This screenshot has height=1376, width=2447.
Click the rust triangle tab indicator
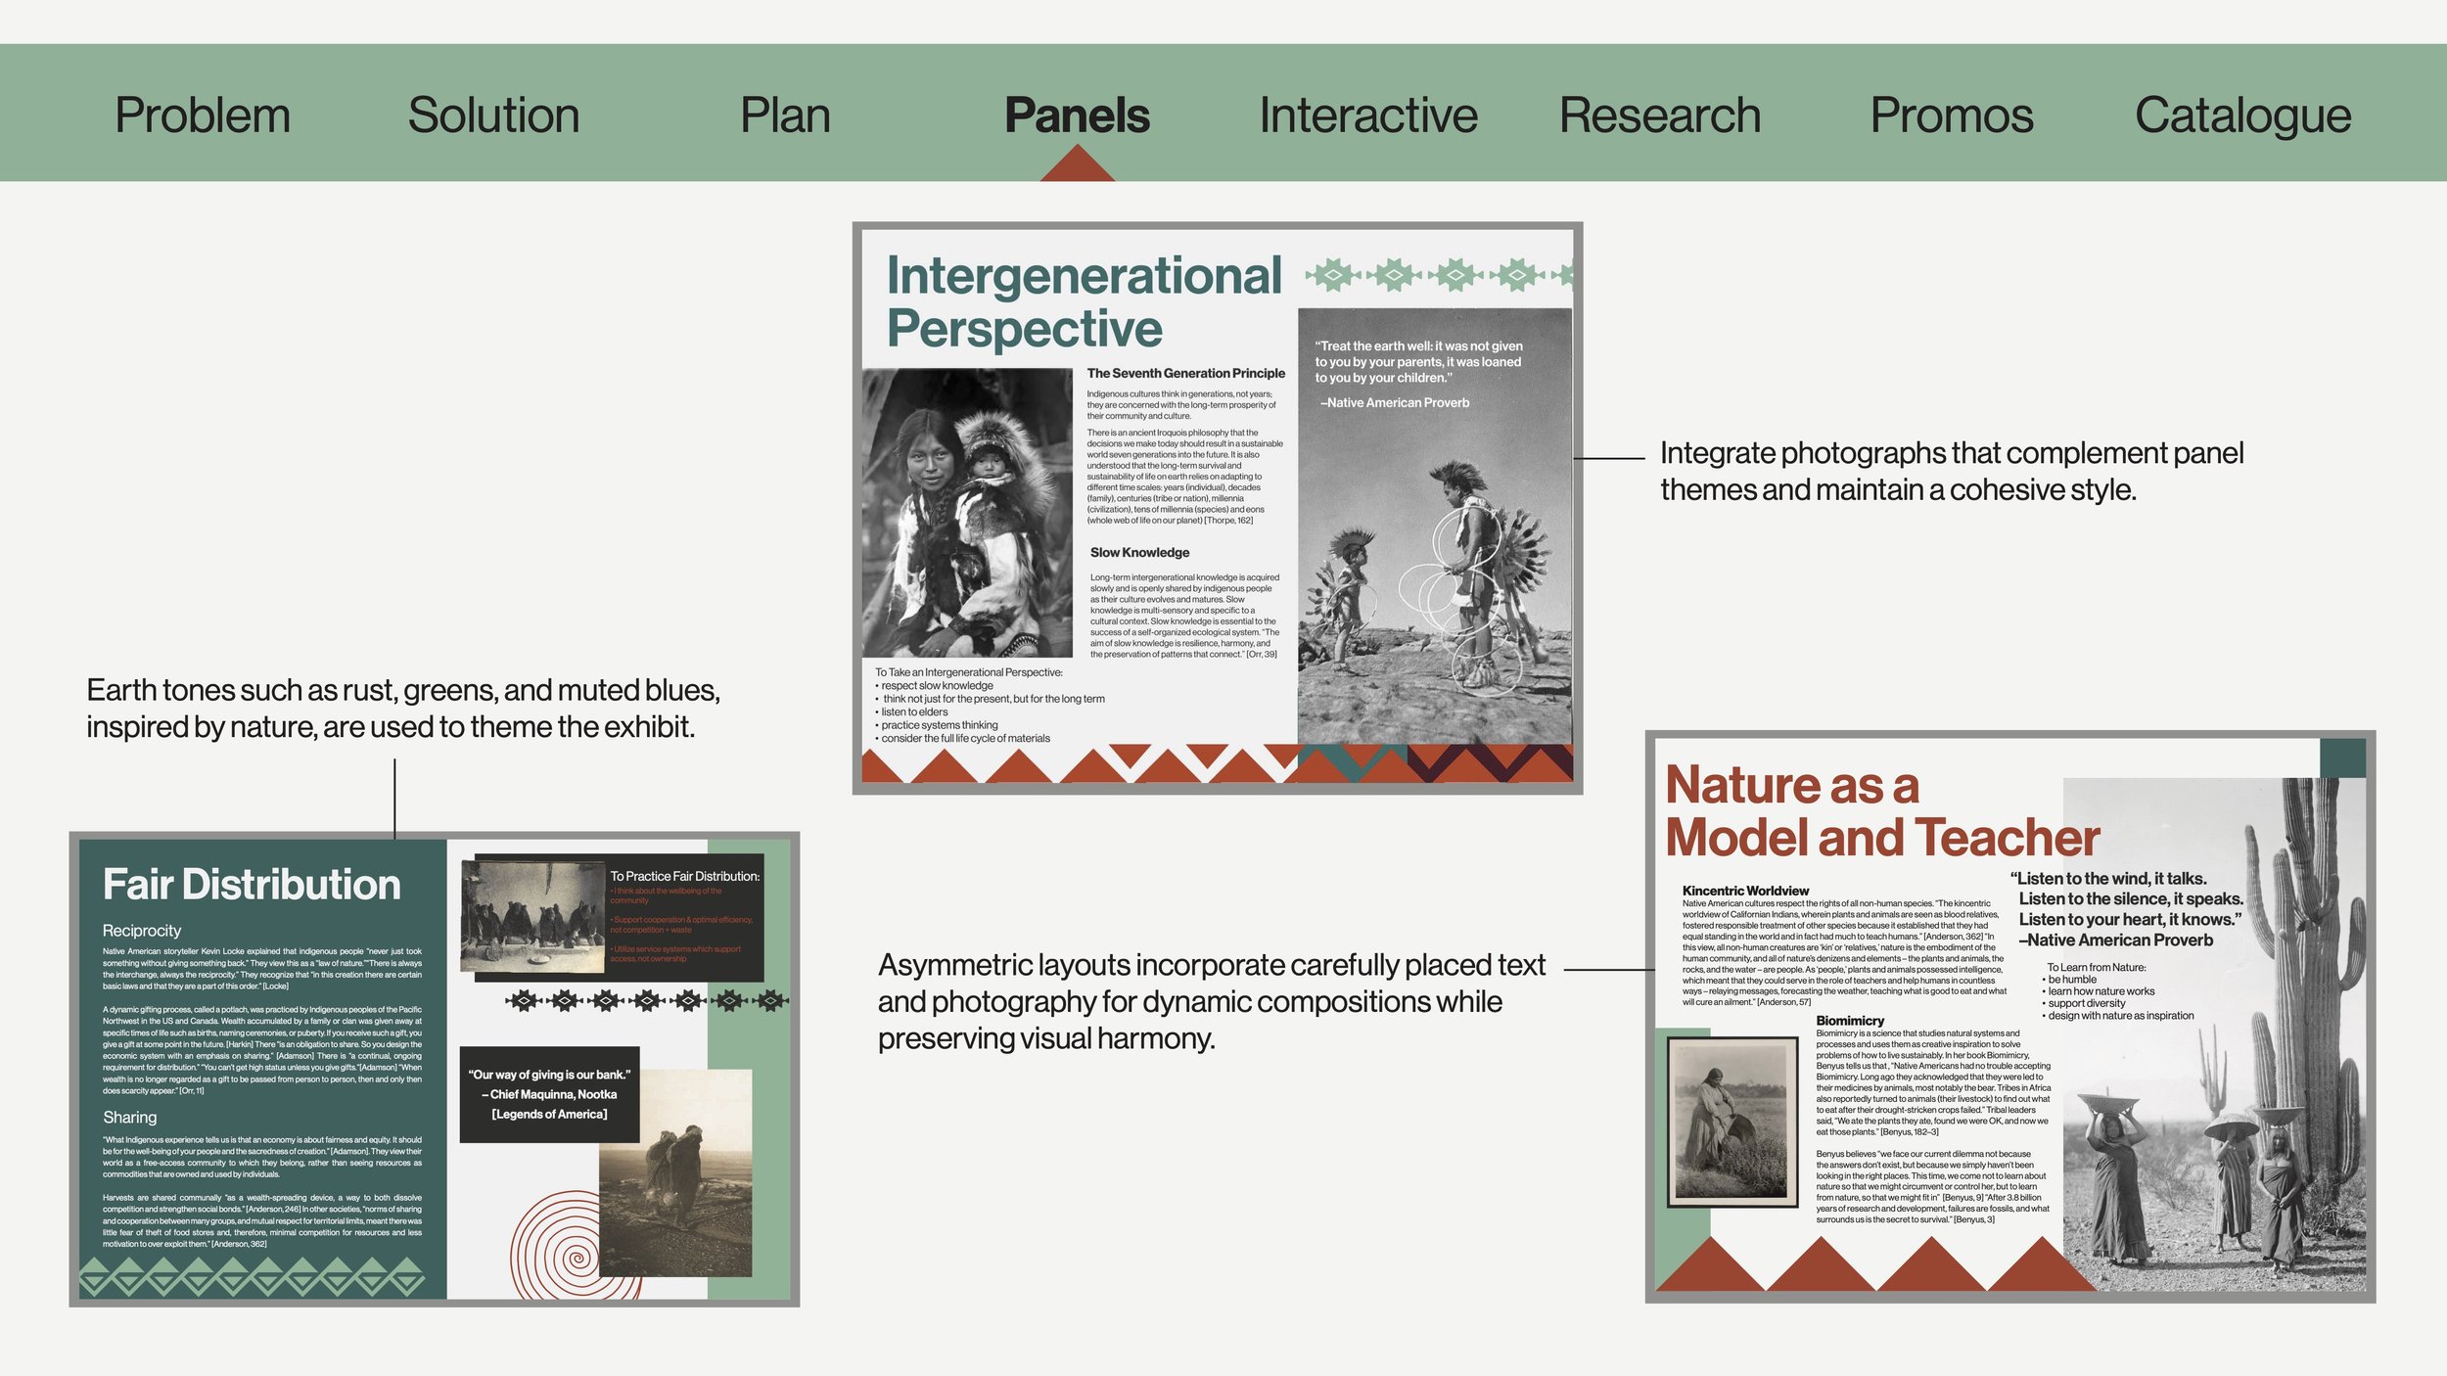click(x=1077, y=165)
